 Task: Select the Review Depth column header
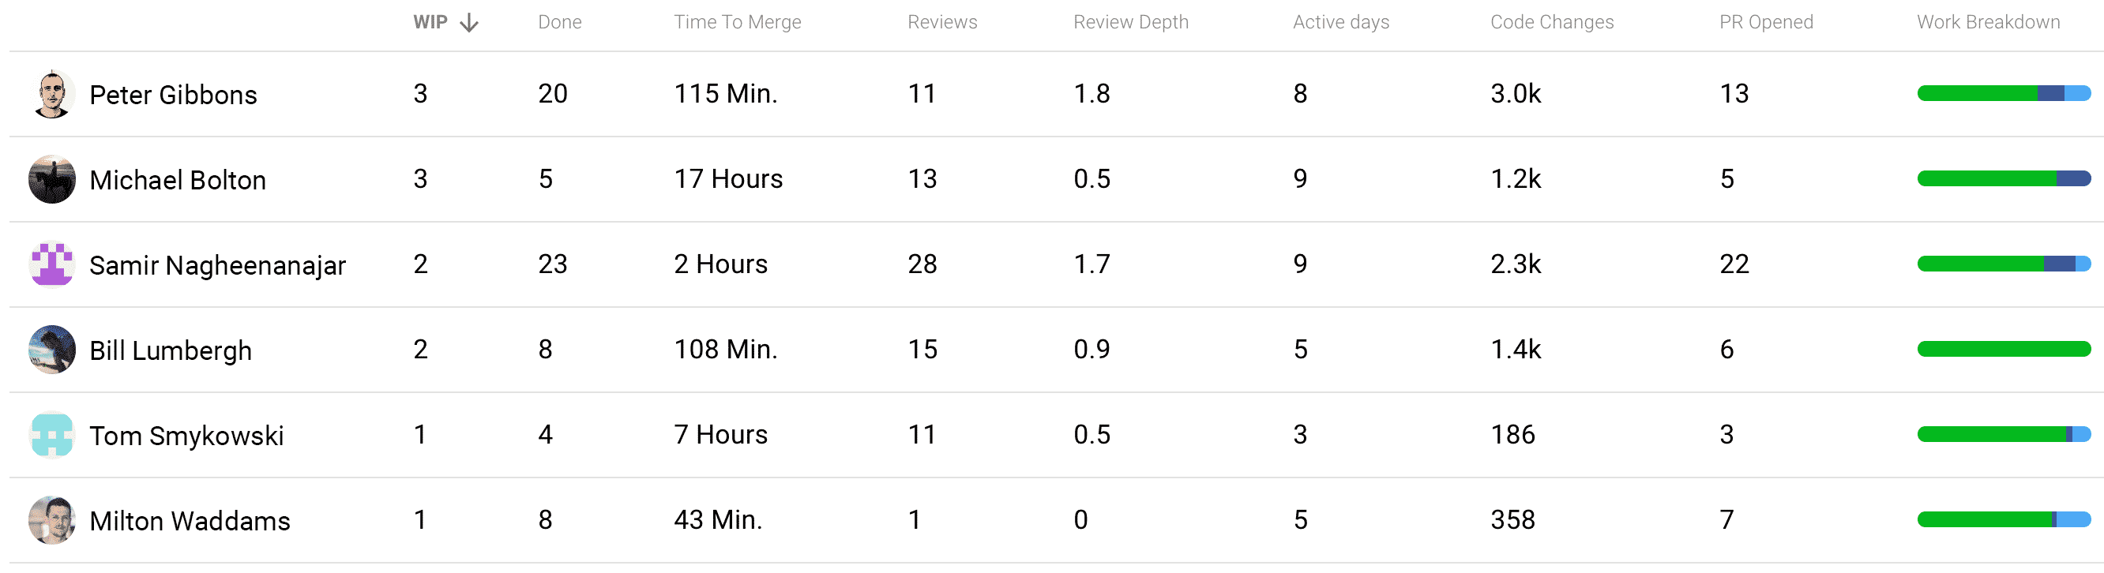click(1131, 22)
